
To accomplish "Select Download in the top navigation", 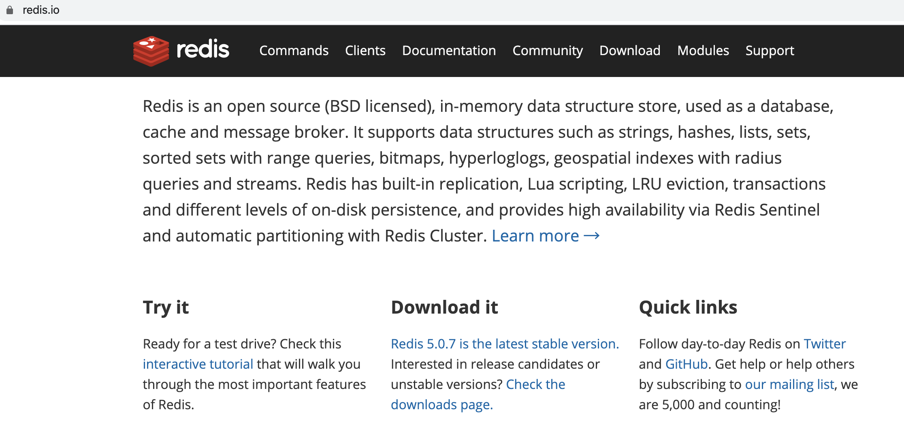I will point(630,51).
